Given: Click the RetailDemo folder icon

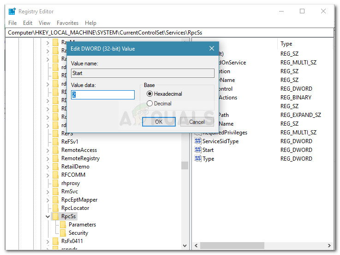Looking at the screenshot, I should pos(55,167).
